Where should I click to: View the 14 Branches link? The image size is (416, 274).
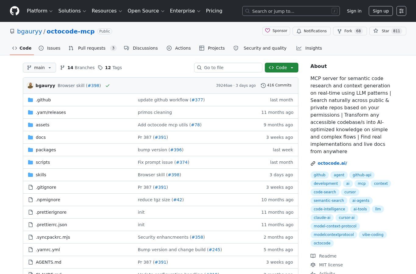[77, 68]
